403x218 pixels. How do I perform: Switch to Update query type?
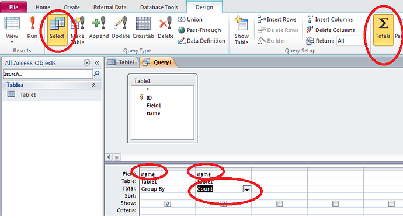120,28
